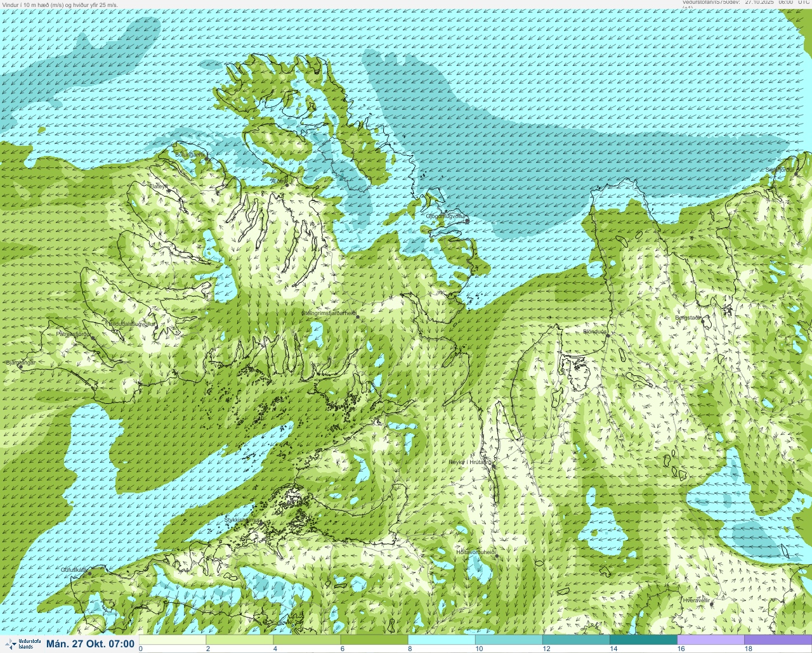Click the purple legend swatch above 18 m/s
The height and width of the screenshot is (653, 812).
(x=778, y=640)
